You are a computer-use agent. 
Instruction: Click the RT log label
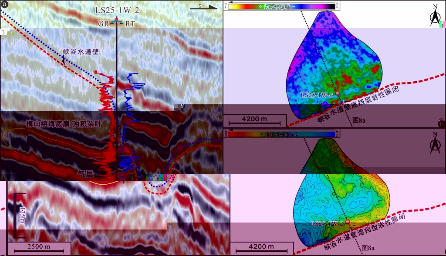pyautogui.click(x=130, y=24)
